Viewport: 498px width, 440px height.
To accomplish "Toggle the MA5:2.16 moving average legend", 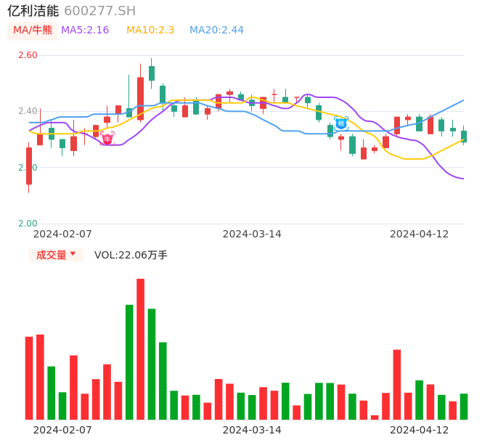I will (85, 30).
